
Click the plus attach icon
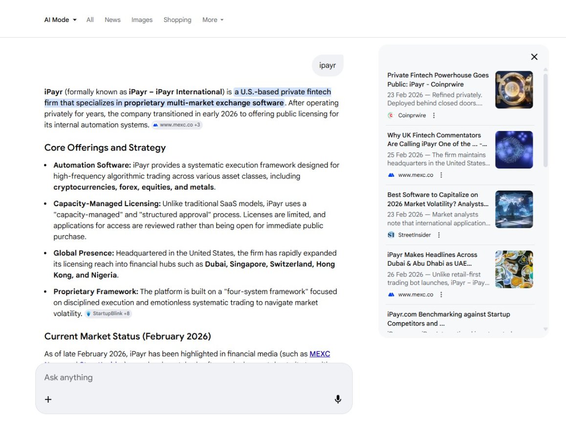click(48, 399)
